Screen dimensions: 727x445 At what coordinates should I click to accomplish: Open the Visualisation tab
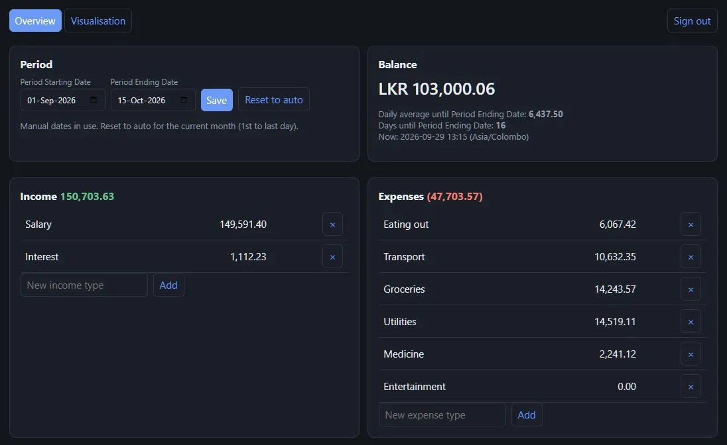tap(98, 21)
